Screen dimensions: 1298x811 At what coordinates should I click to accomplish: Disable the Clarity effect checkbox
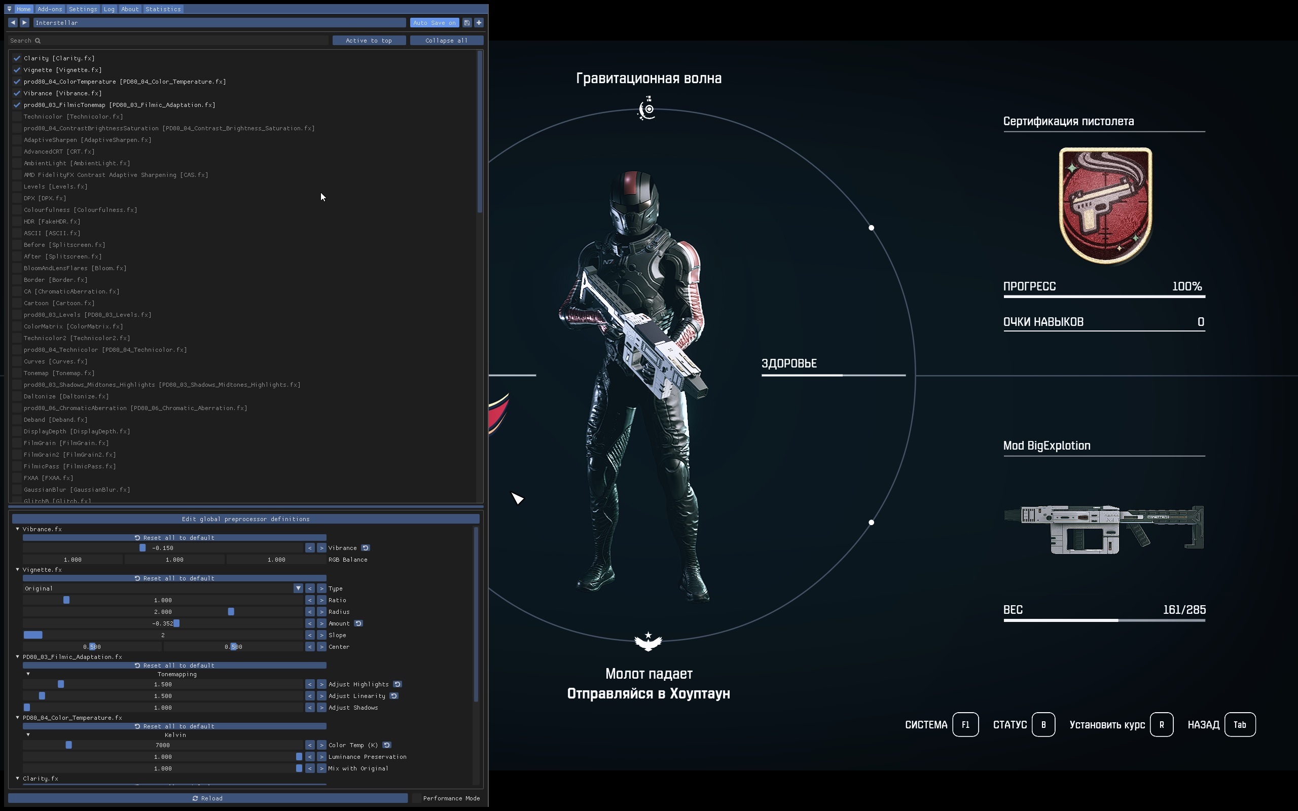point(17,58)
